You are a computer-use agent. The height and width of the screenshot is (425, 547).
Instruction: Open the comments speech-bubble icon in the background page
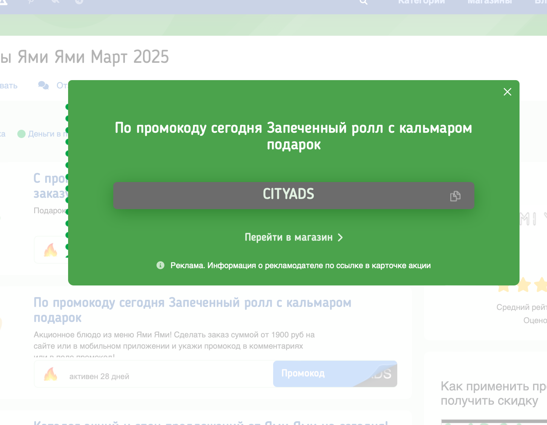click(43, 85)
